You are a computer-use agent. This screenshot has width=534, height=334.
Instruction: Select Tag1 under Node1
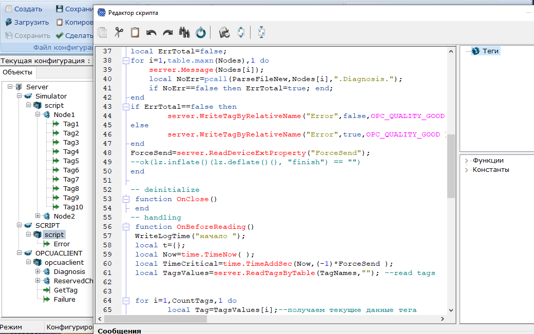(x=71, y=124)
